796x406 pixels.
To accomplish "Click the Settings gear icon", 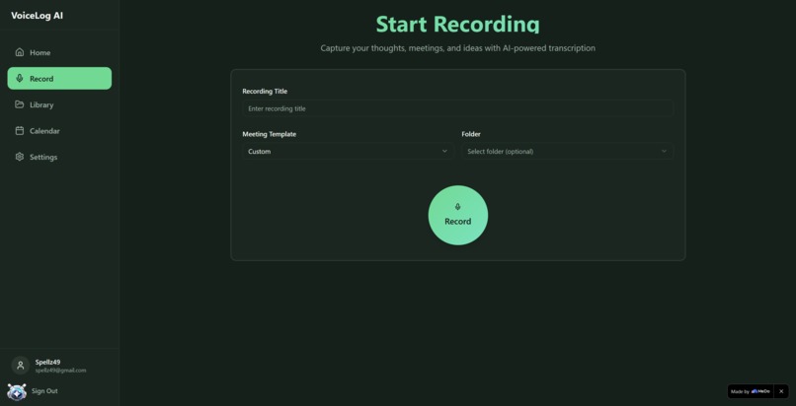I will point(20,157).
